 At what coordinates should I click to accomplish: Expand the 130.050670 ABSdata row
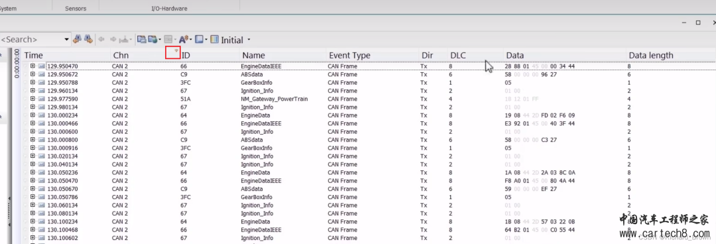pos(33,189)
